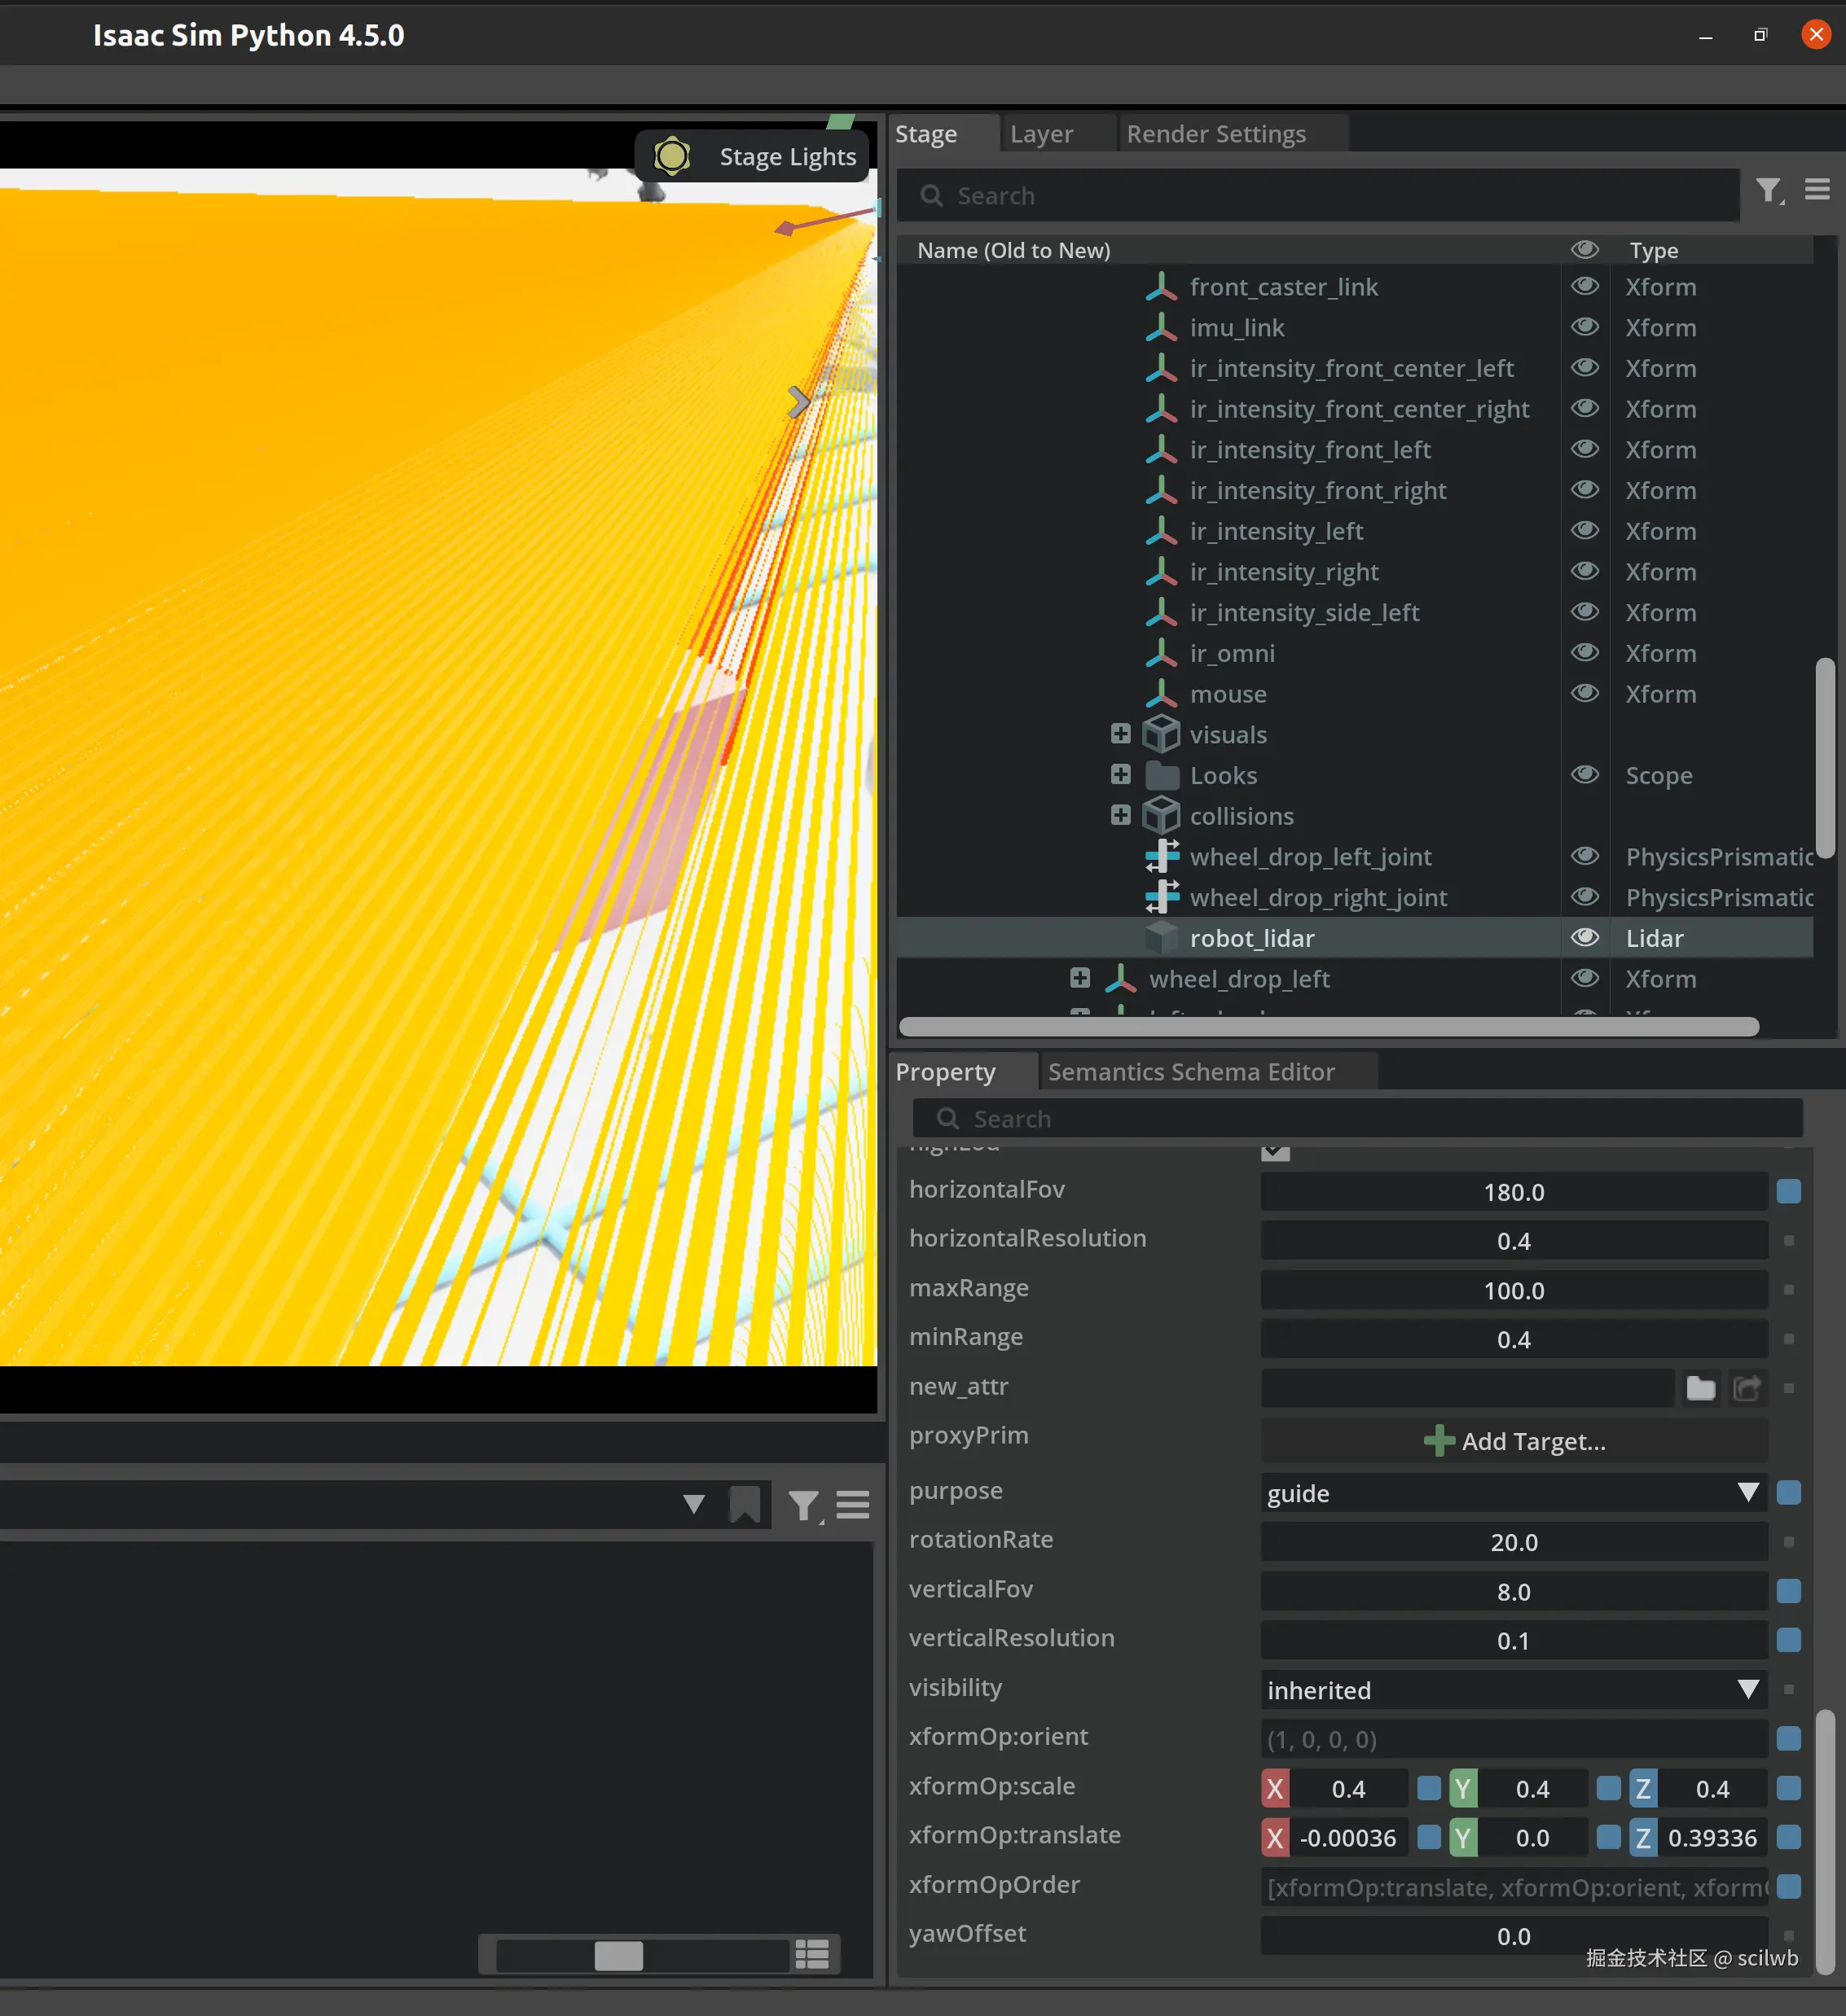This screenshot has height=2016, width=1846.
Task: Click the locate file icon beside new_attr
Action: pyautogui.click(x=1747, y=1388)
